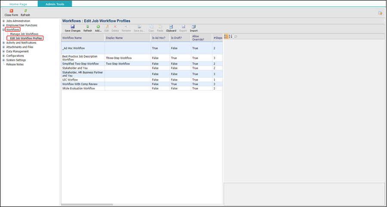This screenshot has width=387, height=207.
Task: Sort by #Steps column header
Action: (217, 38)
